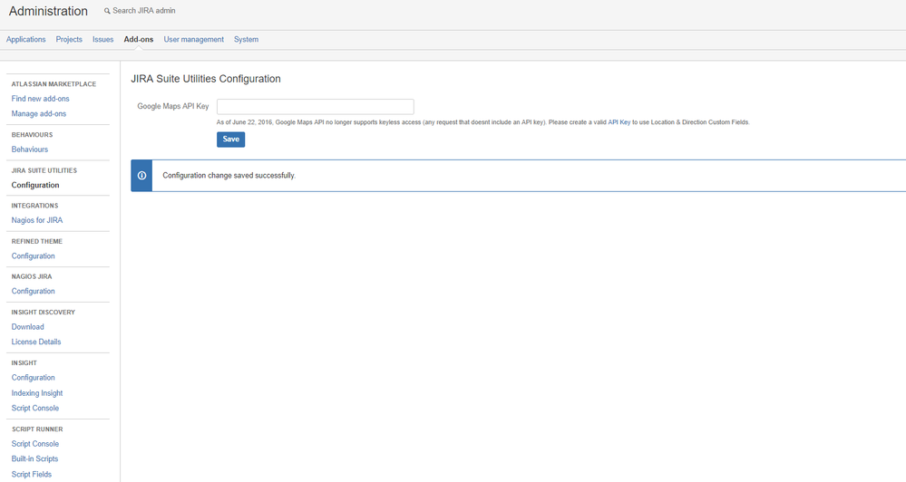
Task: Switch to the Issues tab
Action: point(102,39)
